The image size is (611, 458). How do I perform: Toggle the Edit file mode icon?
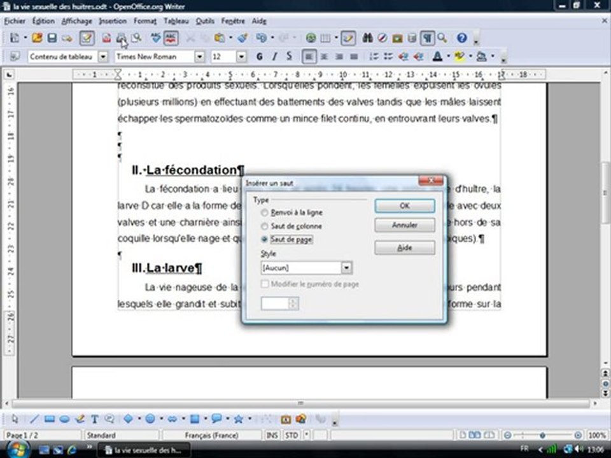(87, 38)
